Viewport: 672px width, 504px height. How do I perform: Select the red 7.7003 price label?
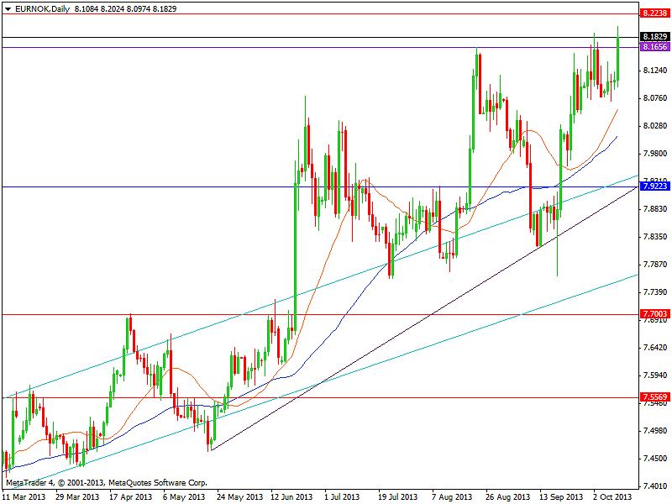tap(654, 313)
